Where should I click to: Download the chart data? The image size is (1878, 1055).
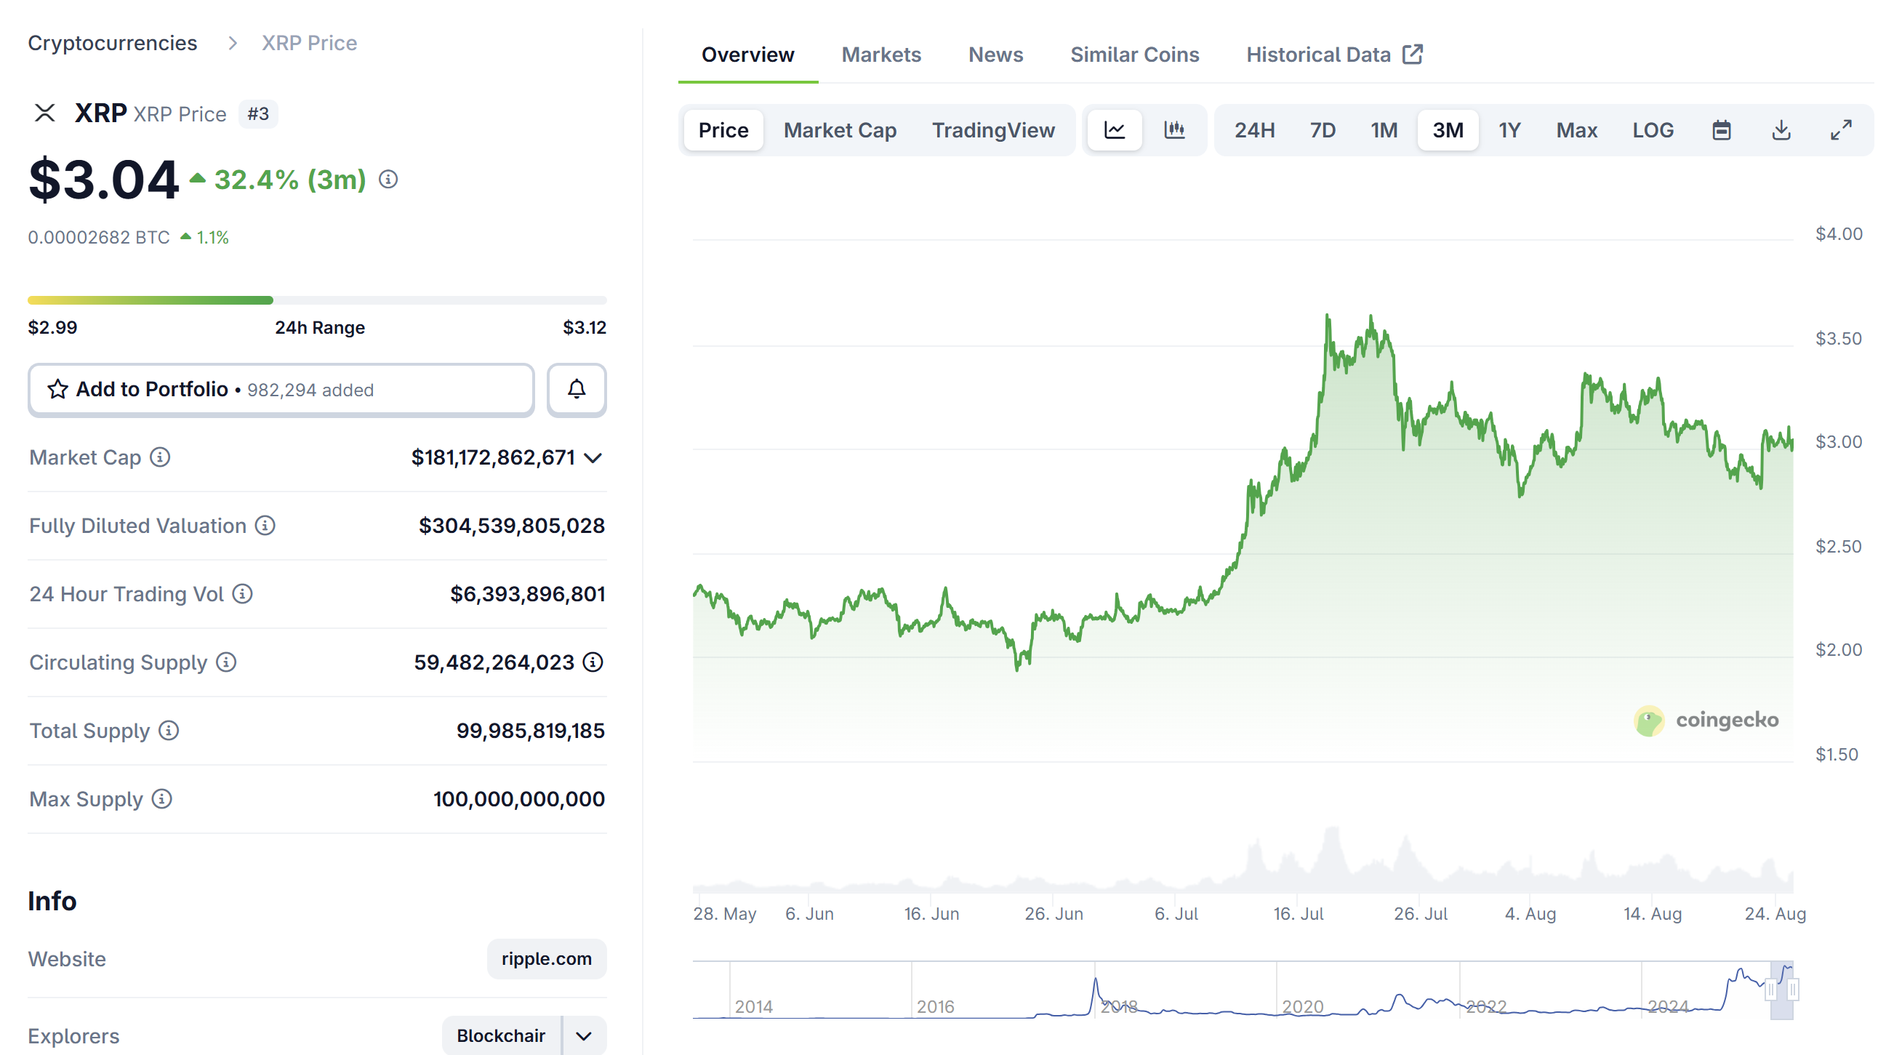click(1782, 129)
